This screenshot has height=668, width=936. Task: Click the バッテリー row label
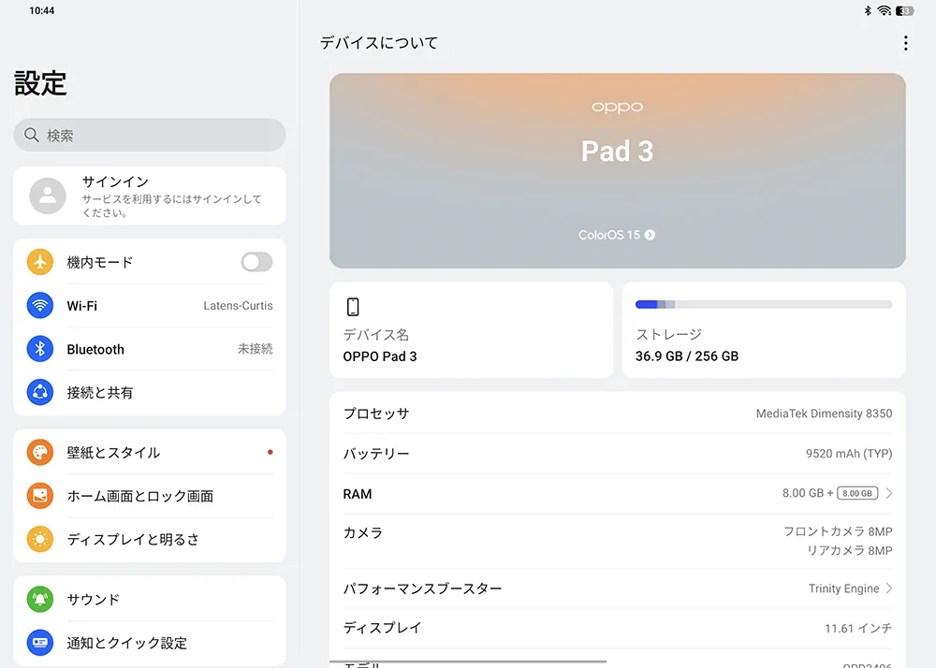[x=376, y=453]
